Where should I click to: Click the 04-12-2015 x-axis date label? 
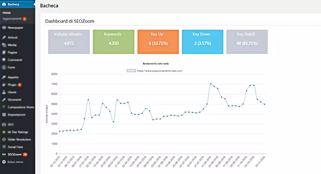point(55,162)
